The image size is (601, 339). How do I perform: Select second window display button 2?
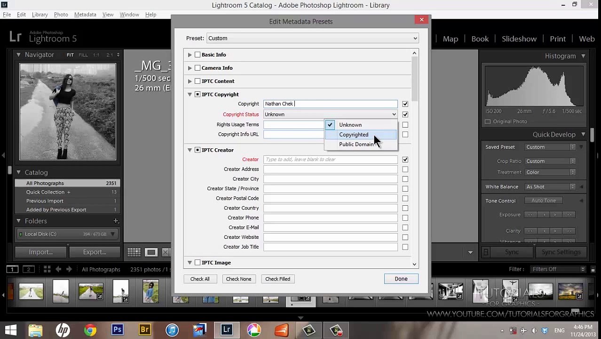pos(29,269)
